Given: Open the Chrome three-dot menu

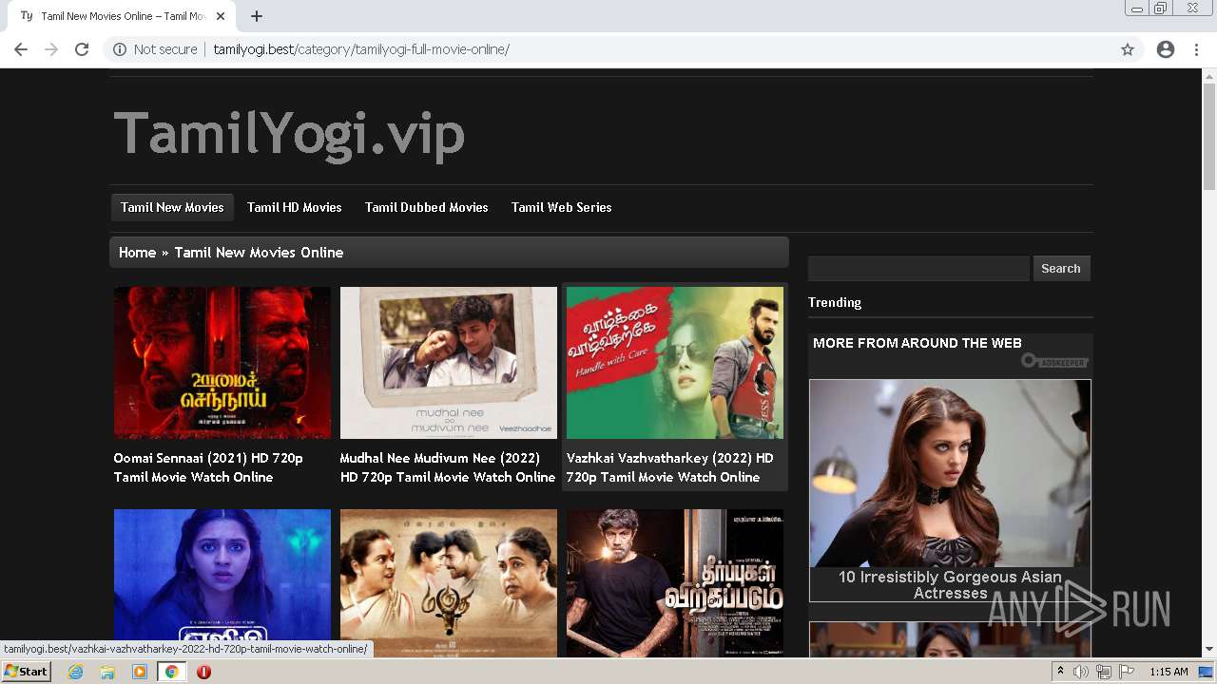Looking at the screenshot, I should click(x=1196, y=49).
